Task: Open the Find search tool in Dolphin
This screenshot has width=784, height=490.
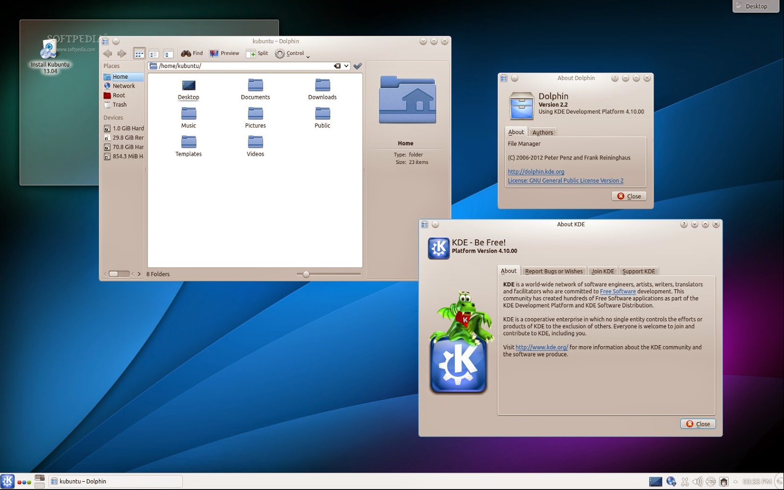Action: pos(192,53)
